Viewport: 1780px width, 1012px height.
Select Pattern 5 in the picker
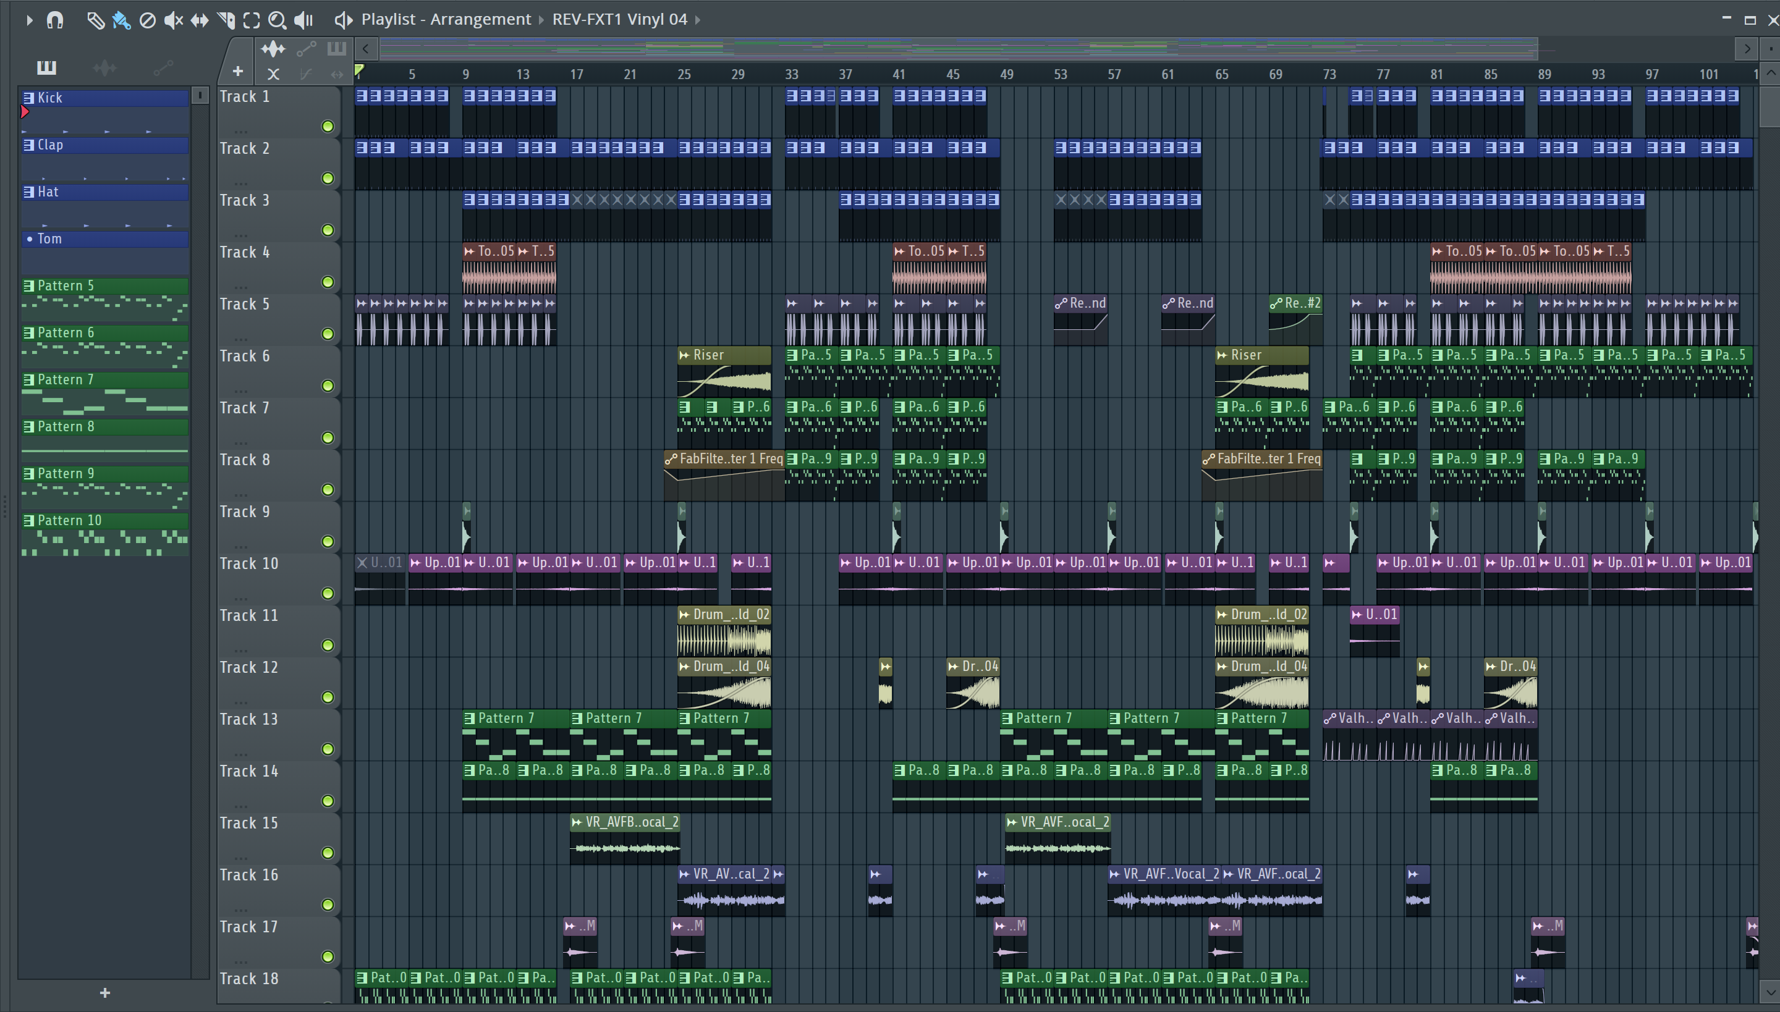click(x=104, y=299)
